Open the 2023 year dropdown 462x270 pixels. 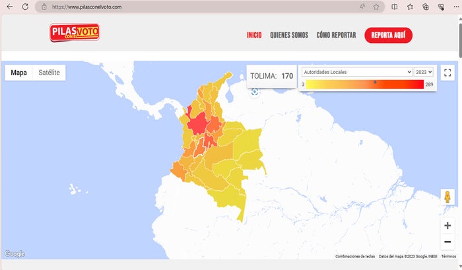click(423, 71)
